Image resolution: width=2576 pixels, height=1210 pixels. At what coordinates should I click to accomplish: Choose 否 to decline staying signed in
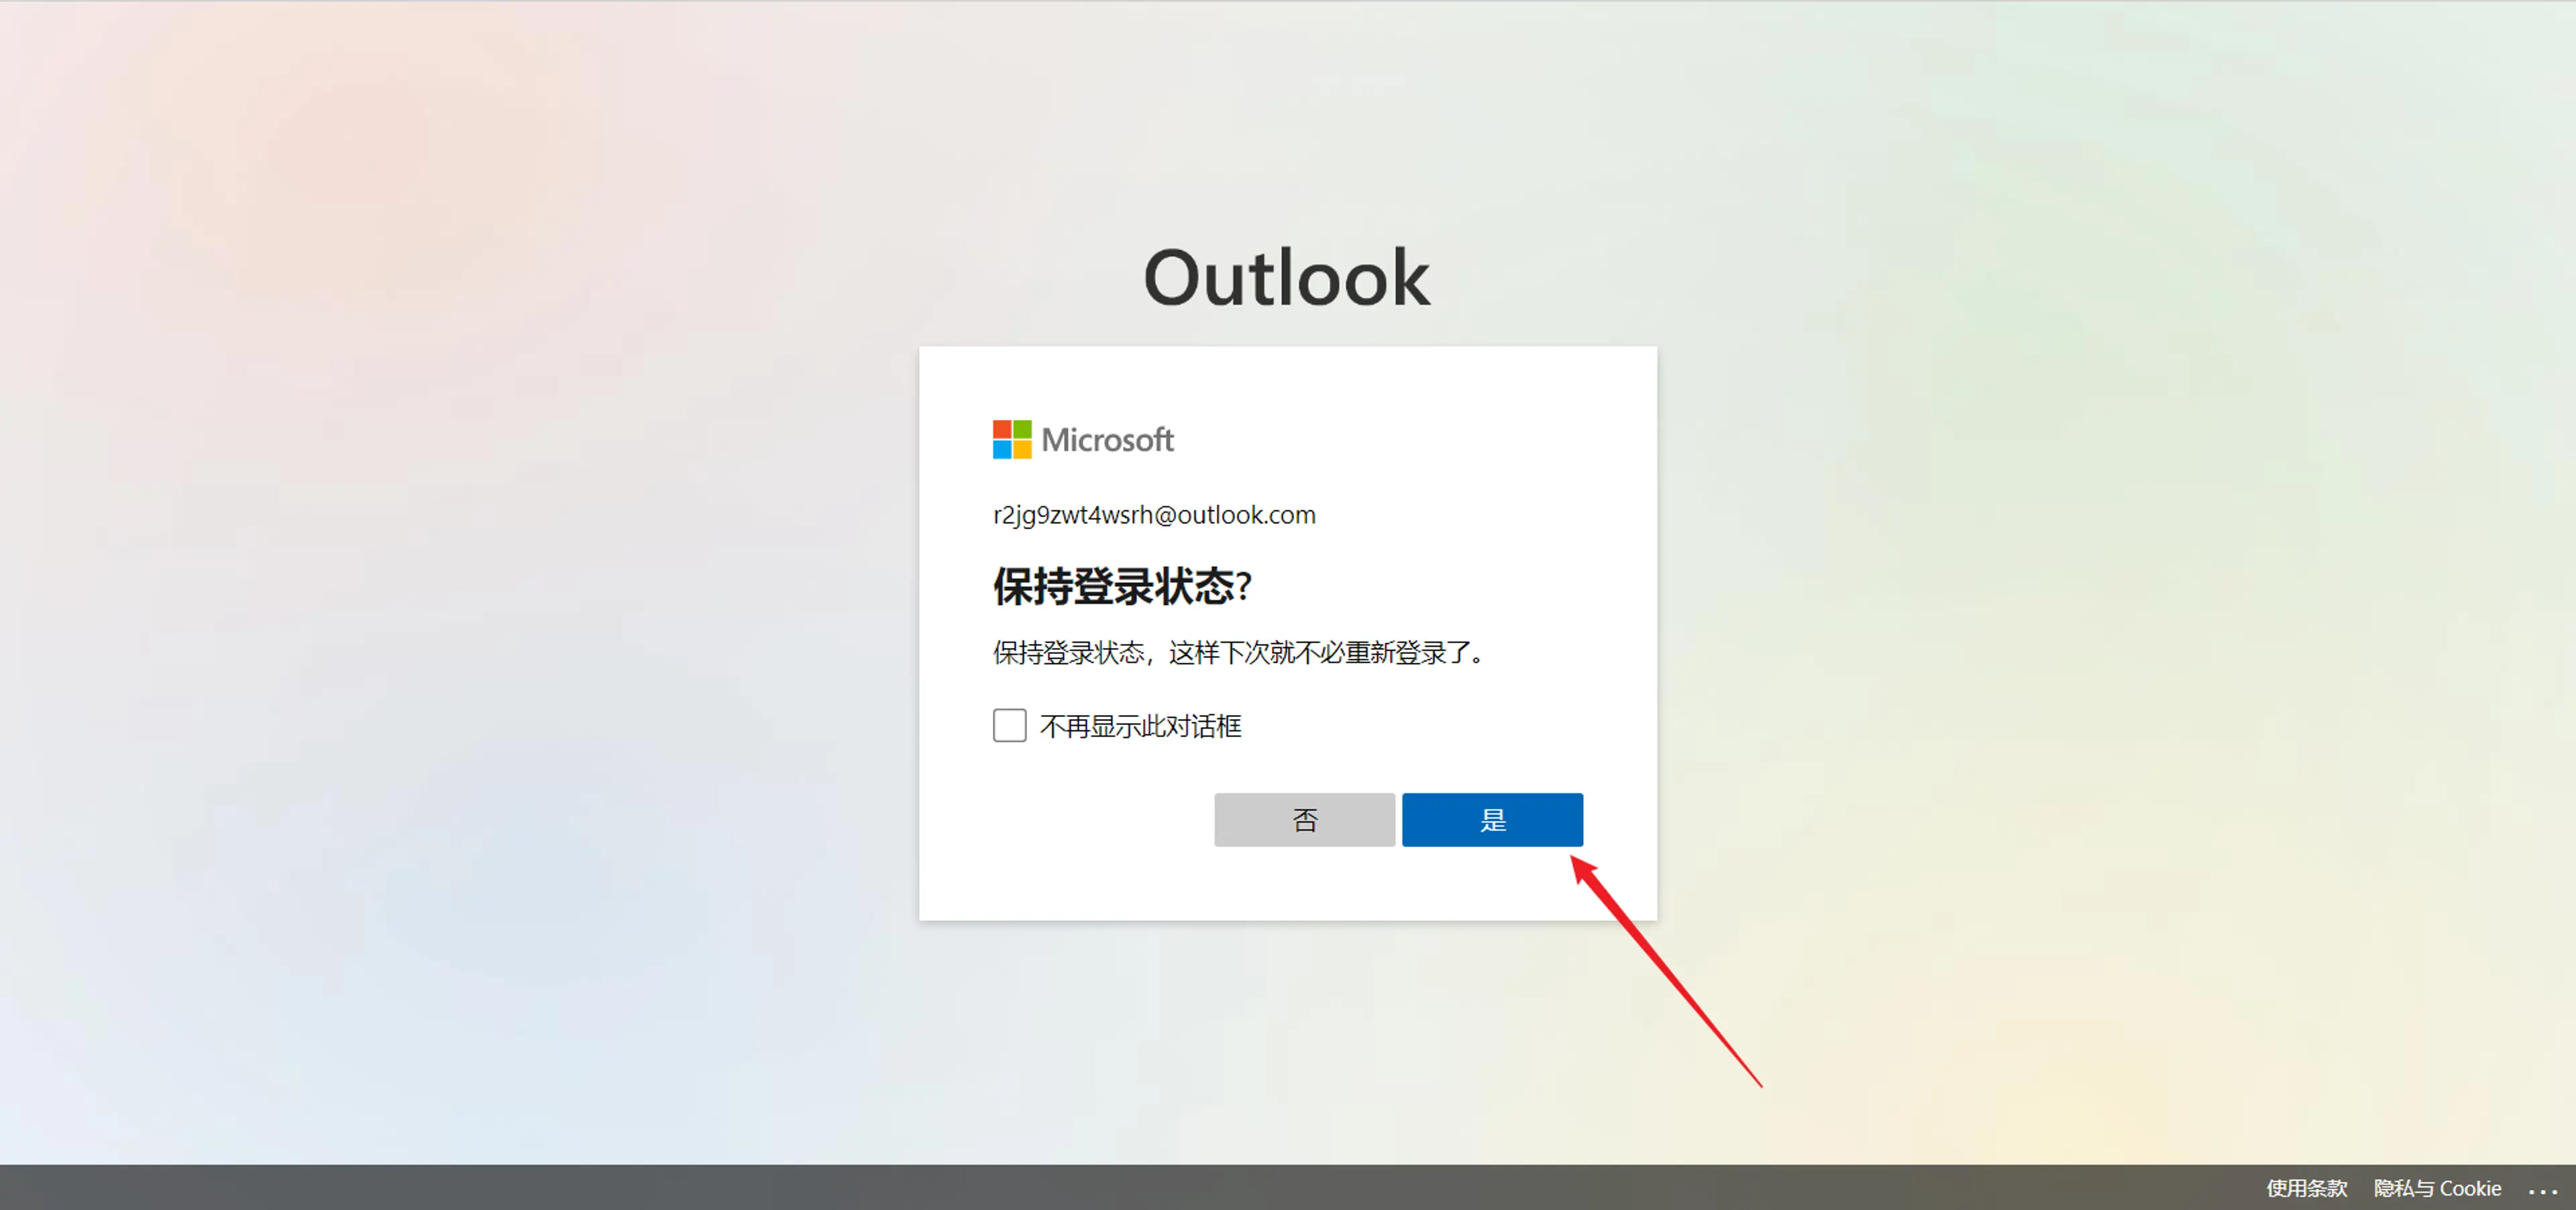click(1304, 820)
